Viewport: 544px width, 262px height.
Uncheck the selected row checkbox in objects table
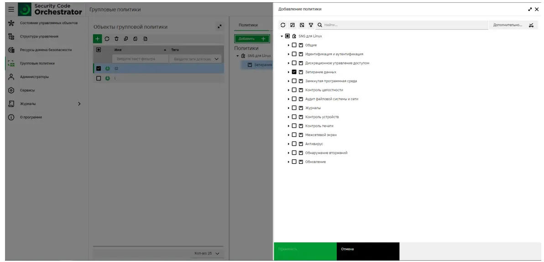(99, 68)
